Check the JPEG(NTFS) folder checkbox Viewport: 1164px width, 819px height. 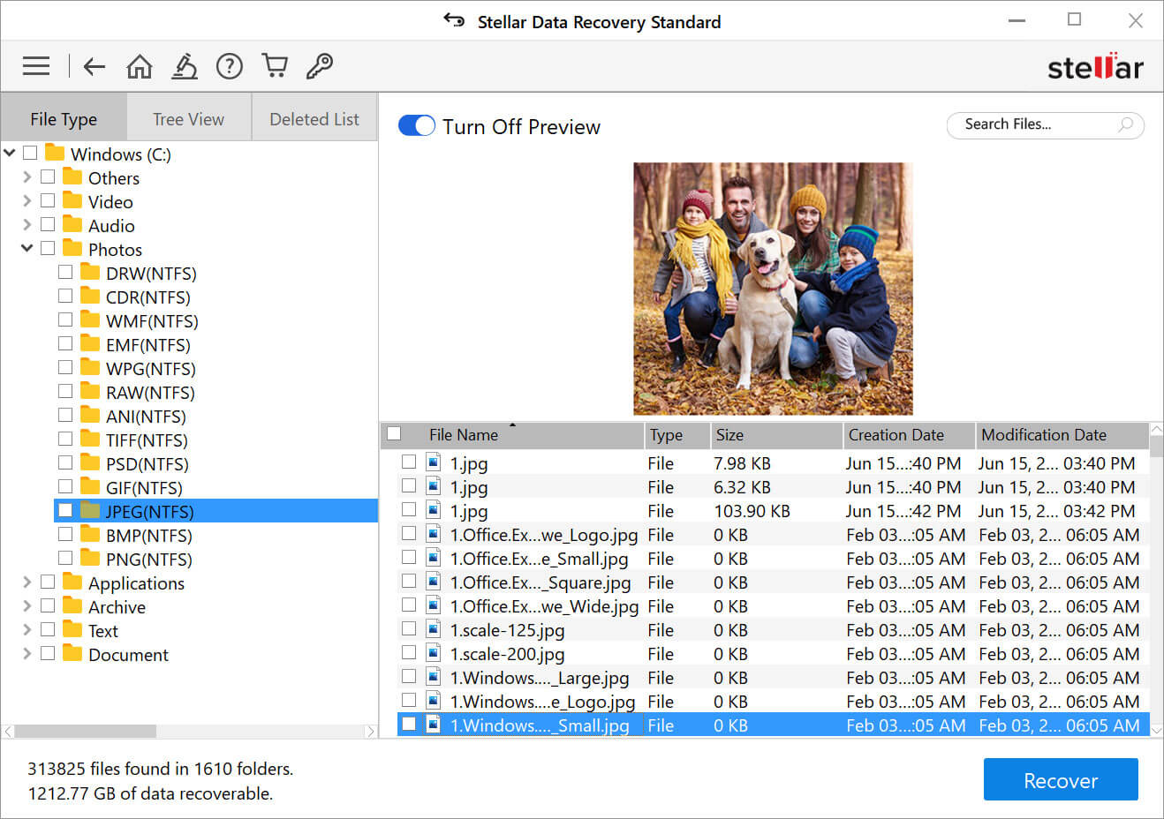[64, 510]
